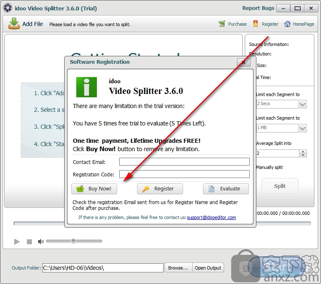The height and width of the screenshot is (284, 321).
Task: Click "Video Splitter 3.6.0" dialog heading
Action: [x=146, y=91]
